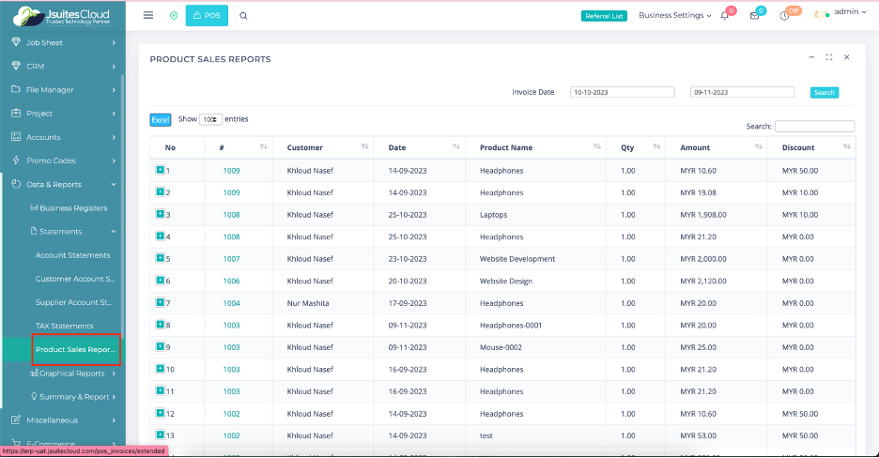
Task: Click the hamburger menu icon
Action: tap(148, 15)
